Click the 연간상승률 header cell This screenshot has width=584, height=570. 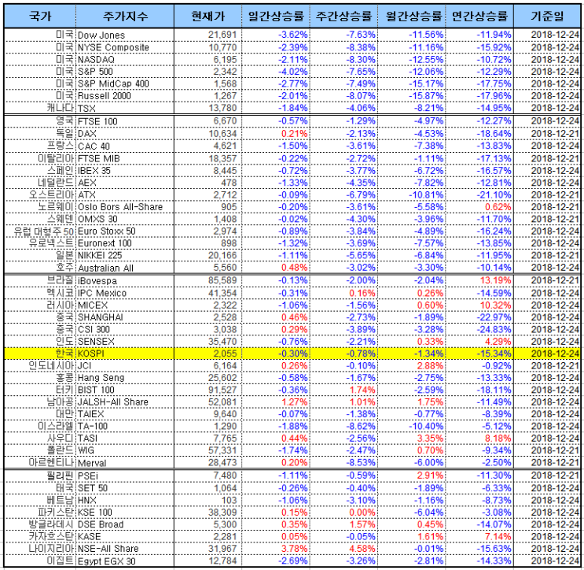point(479,16)
